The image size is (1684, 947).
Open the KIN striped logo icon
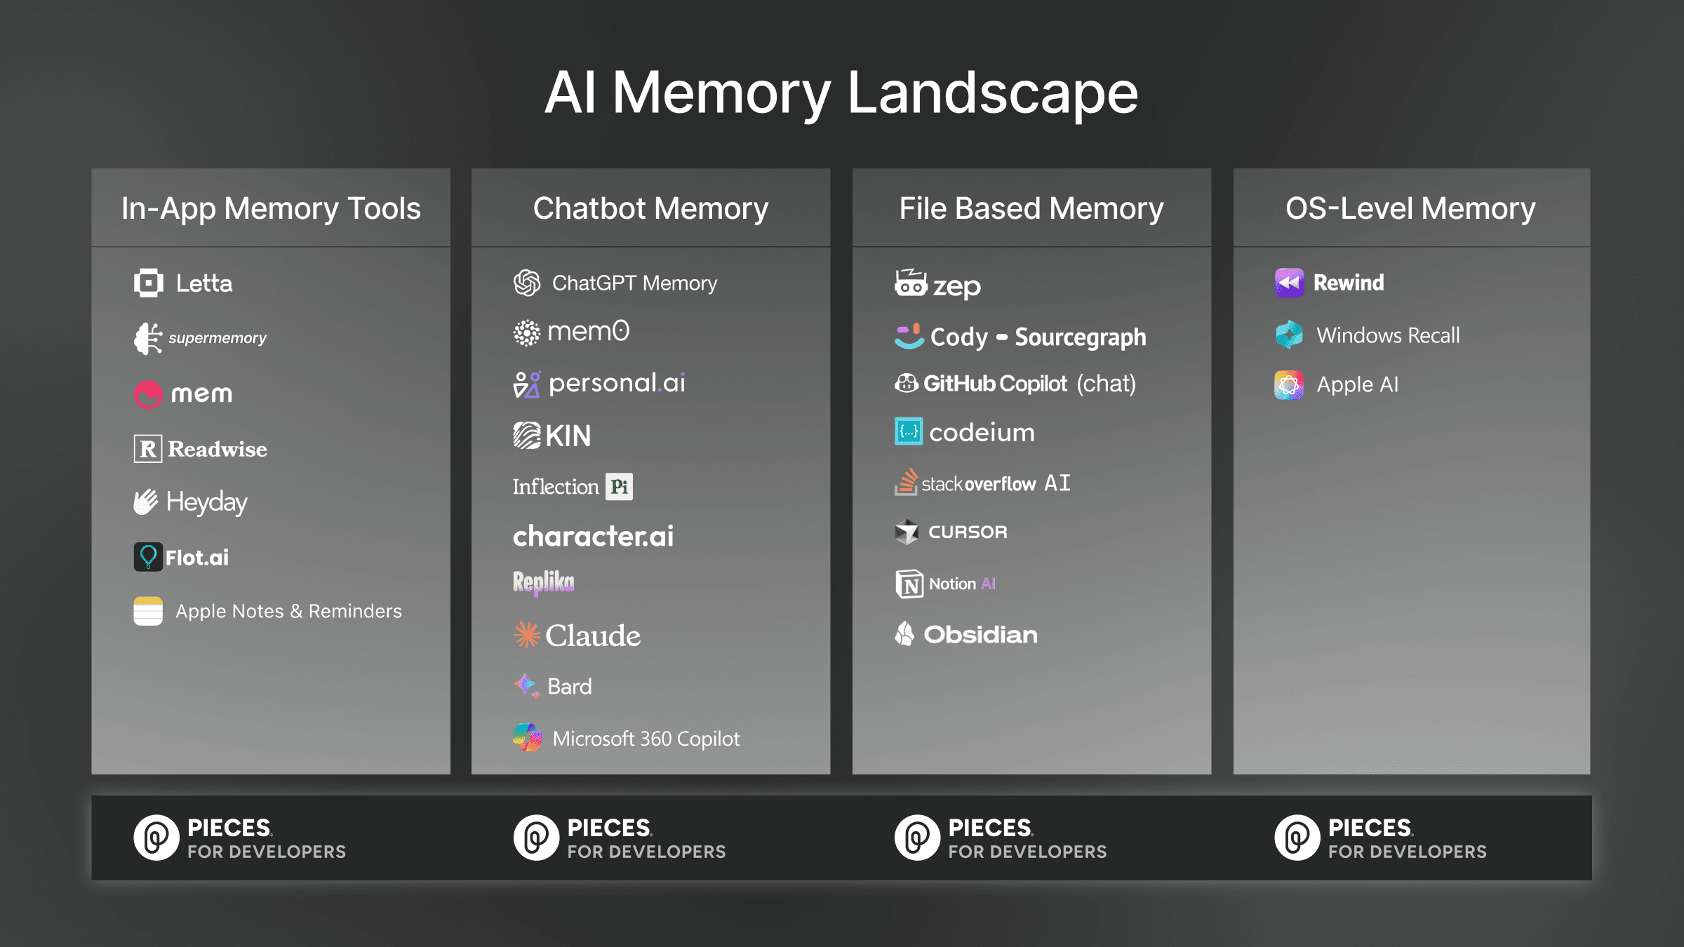pos(527,436)
